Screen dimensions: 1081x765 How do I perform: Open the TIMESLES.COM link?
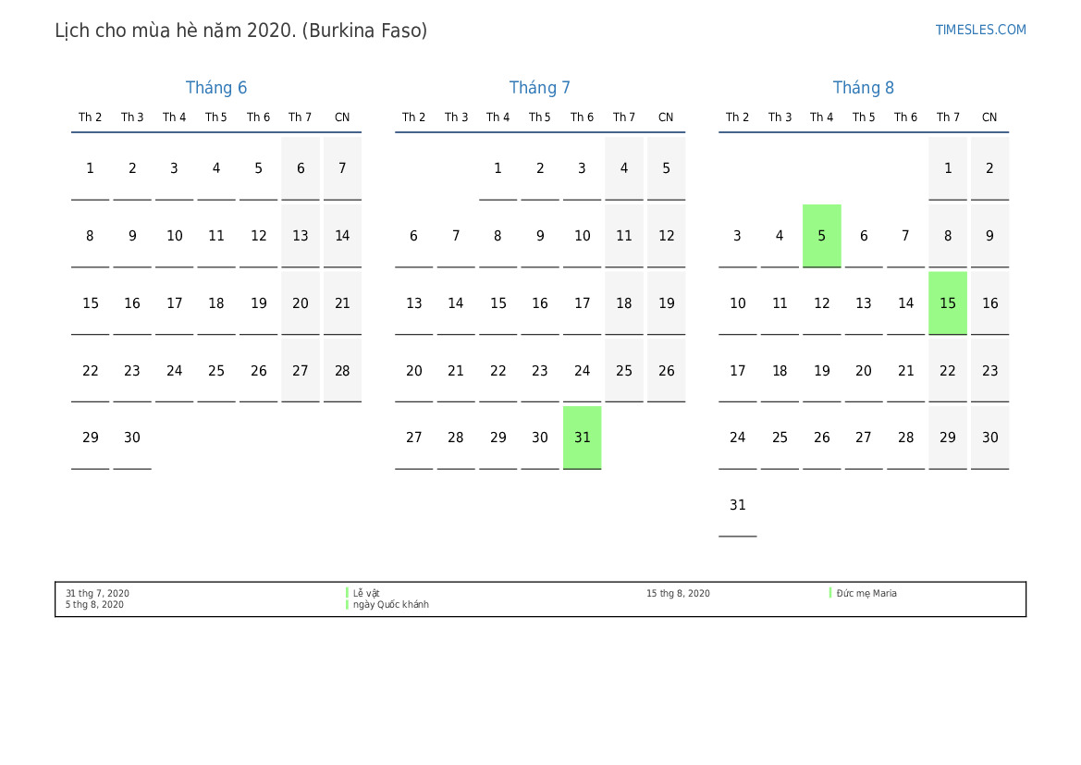pos(980,30)
